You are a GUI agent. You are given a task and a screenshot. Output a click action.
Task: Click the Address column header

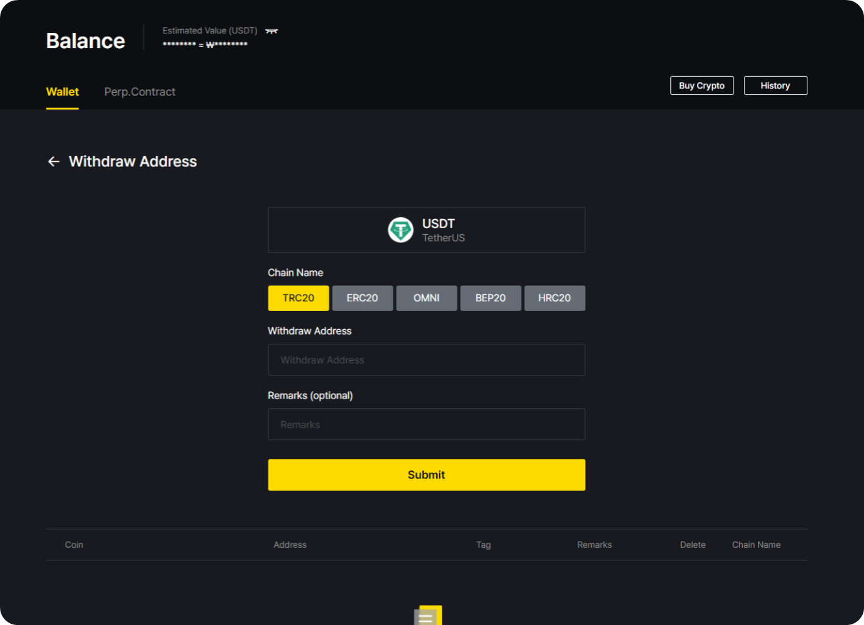click(290, 545)
